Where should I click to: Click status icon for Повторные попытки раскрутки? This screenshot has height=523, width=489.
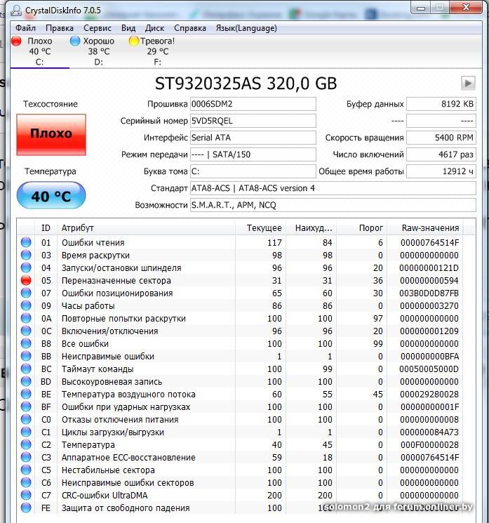[26, 318]
